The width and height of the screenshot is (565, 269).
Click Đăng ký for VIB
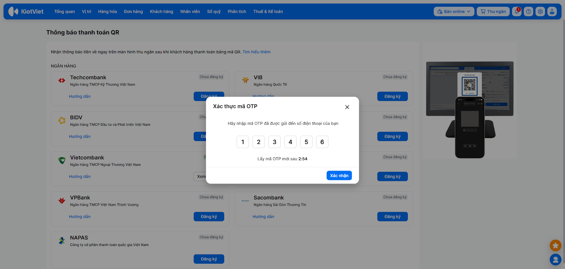point(392,97)
